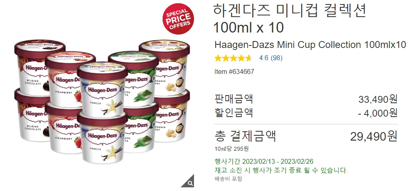Click the bottom vanilla ice cream cup
410x191 pixels.
coord(103,137)
